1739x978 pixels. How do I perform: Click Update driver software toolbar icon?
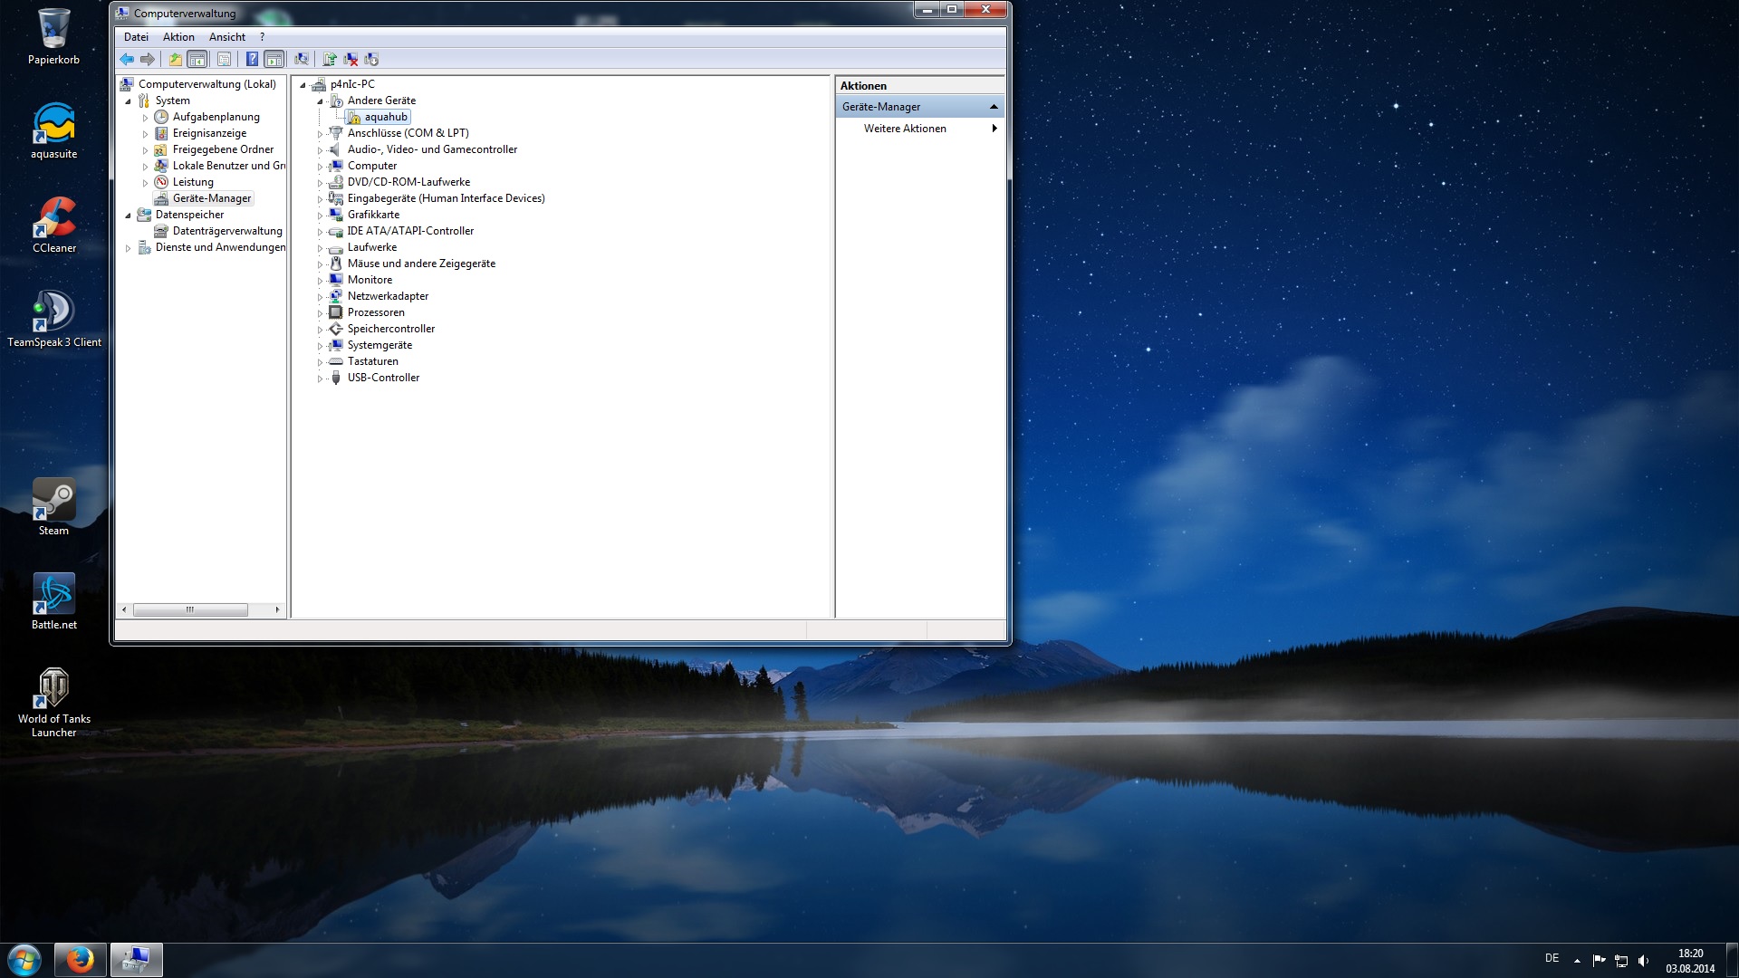[330, 60]
